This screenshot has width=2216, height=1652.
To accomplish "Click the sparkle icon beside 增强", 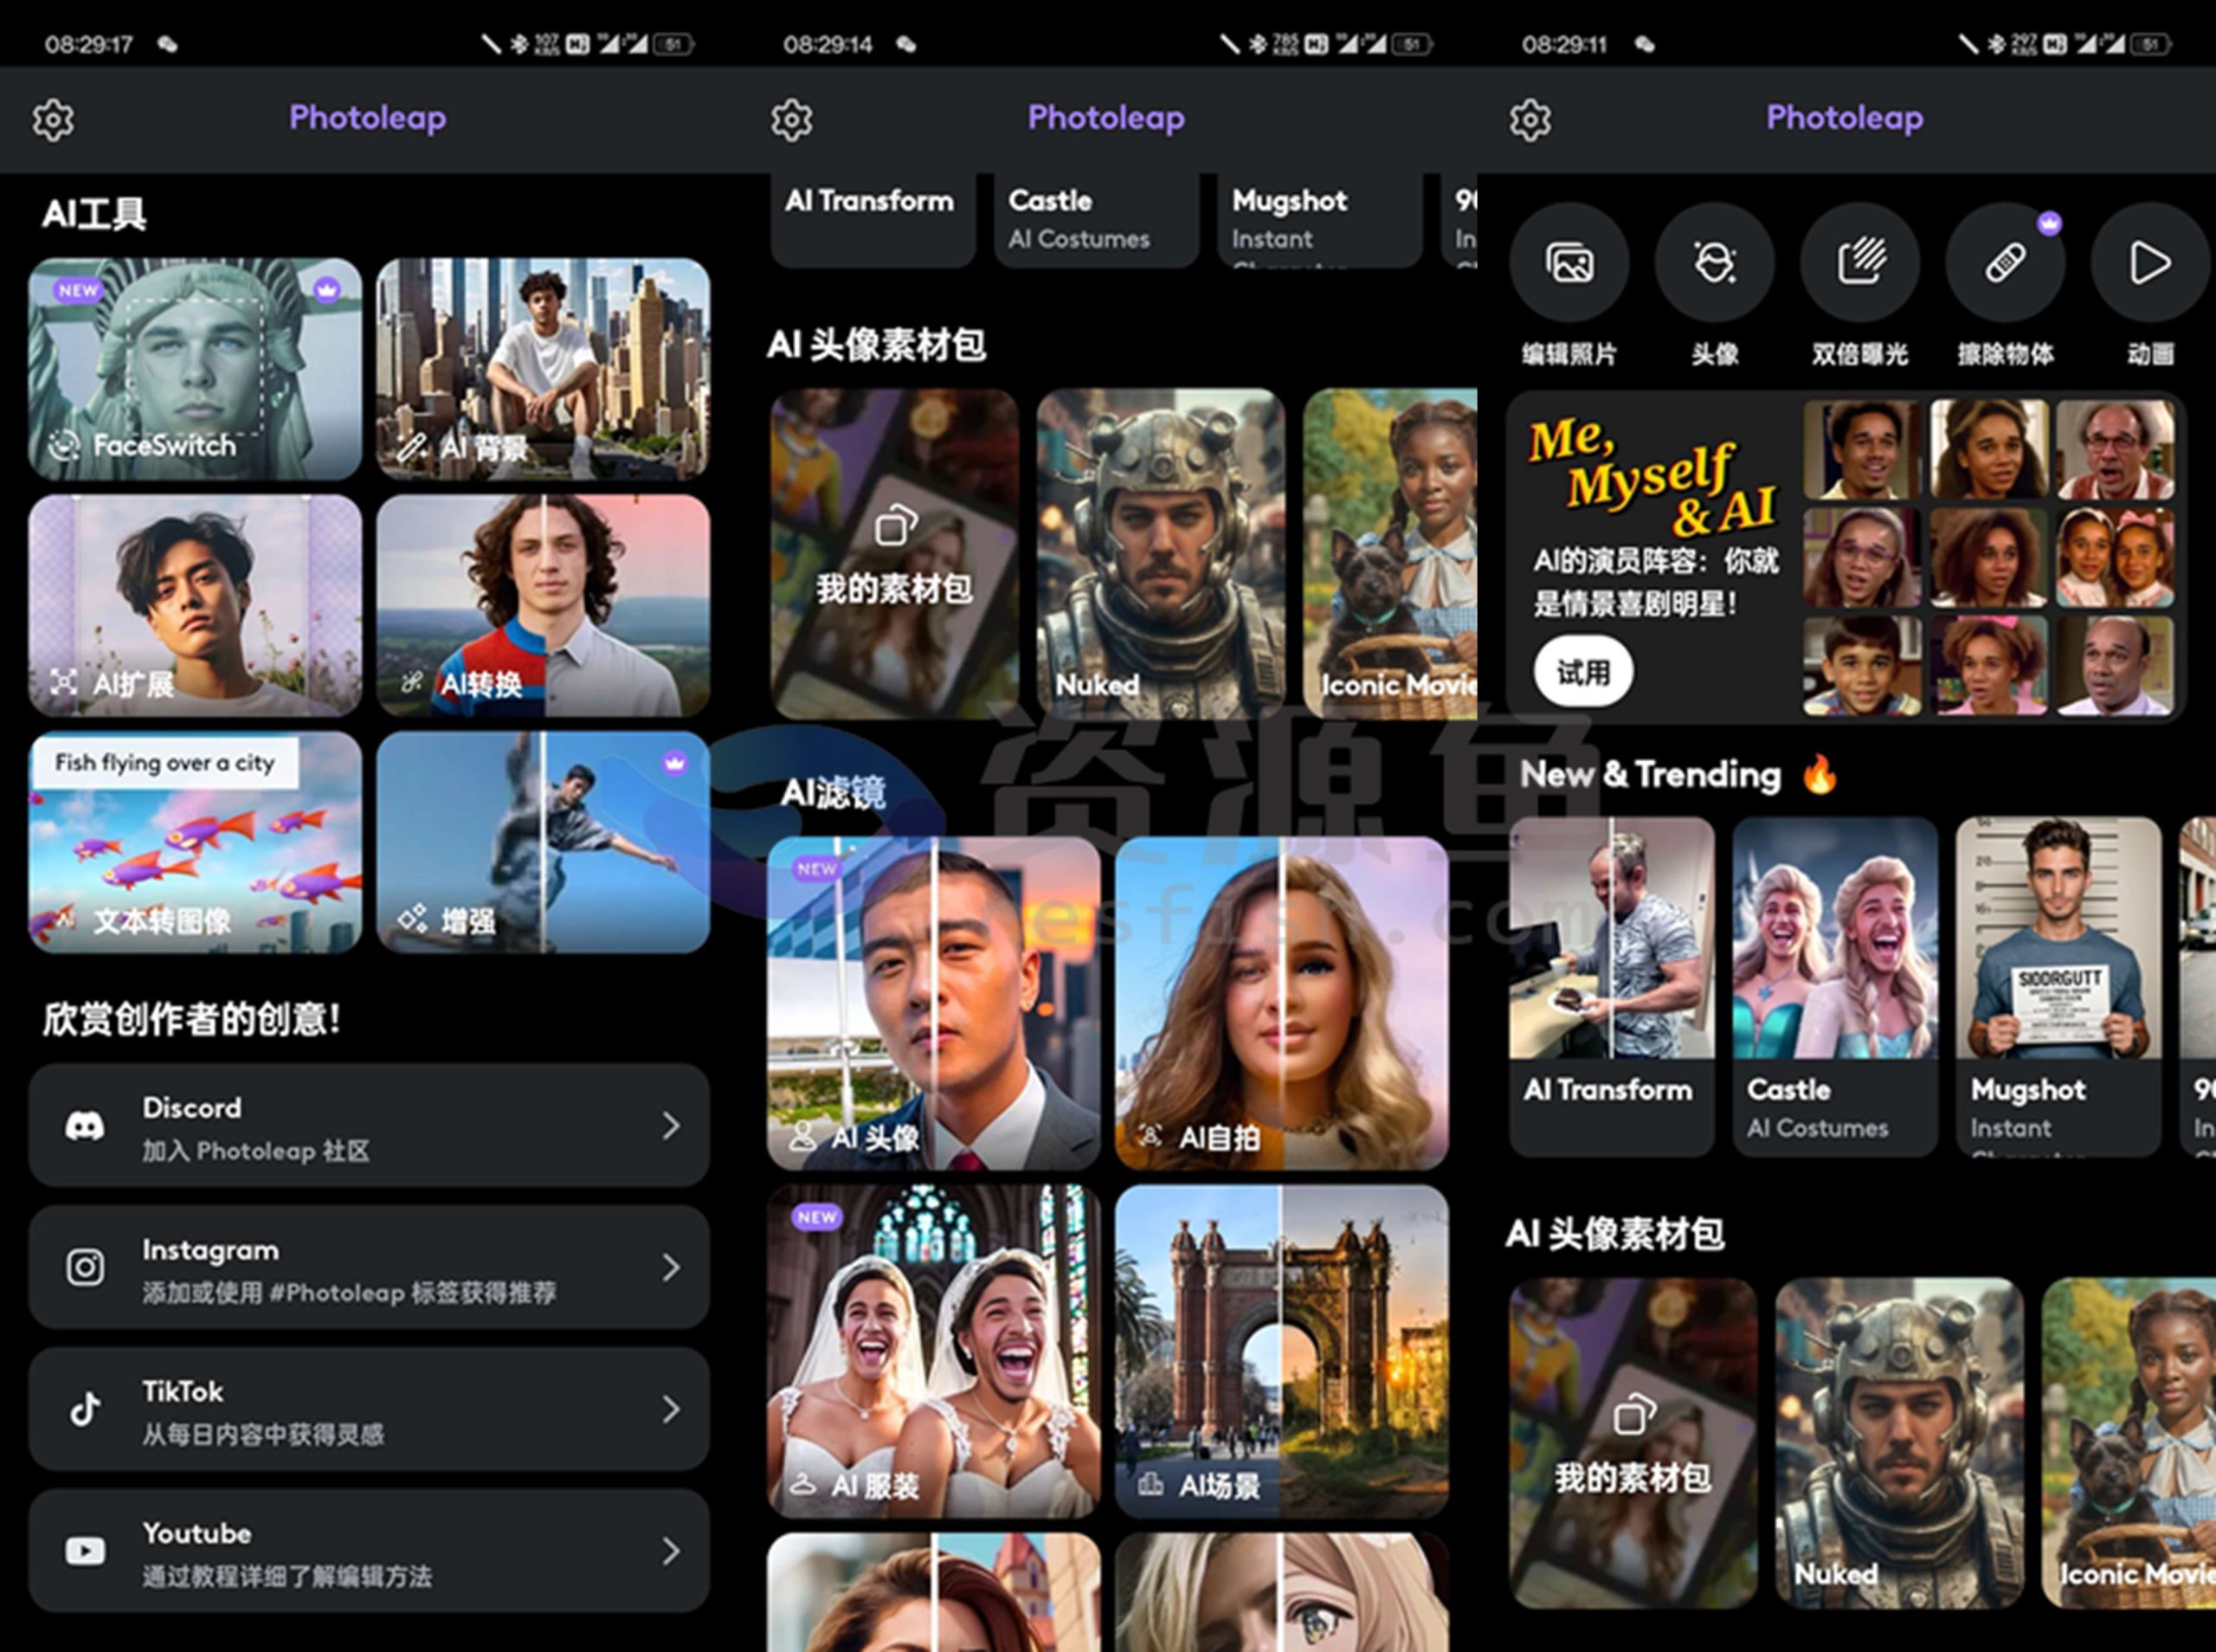I will (x=413, y=918).
